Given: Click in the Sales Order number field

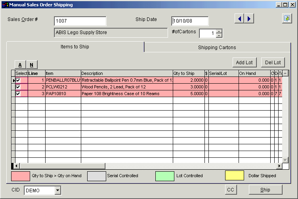Looking at the screenshot, I should 80,21.
